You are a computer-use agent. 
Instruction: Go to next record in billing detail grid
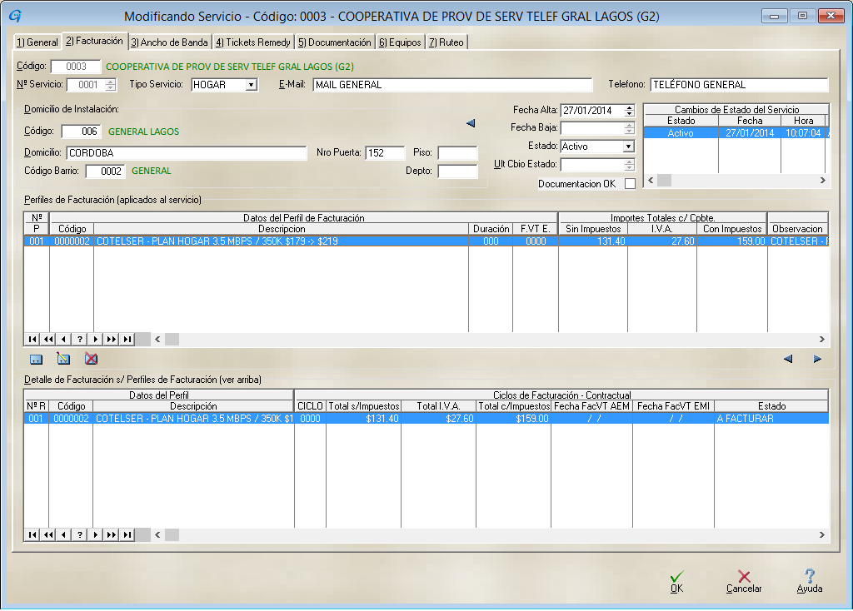pyautogui.click(x=96, y=535)
